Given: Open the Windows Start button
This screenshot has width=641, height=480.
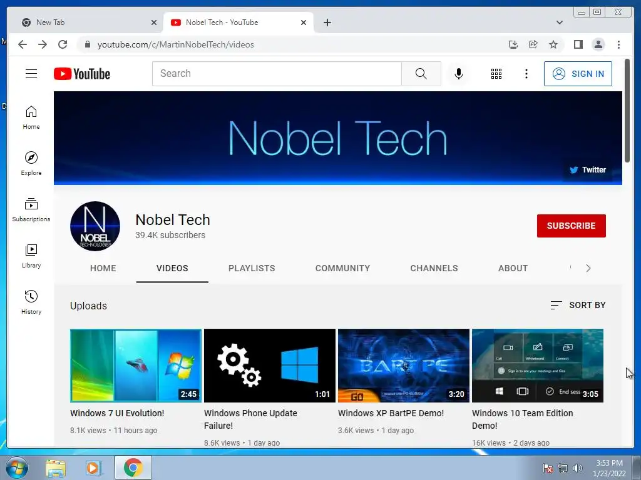Looking at the screenshot, I should pyautogui.click(x=16, y=467).
